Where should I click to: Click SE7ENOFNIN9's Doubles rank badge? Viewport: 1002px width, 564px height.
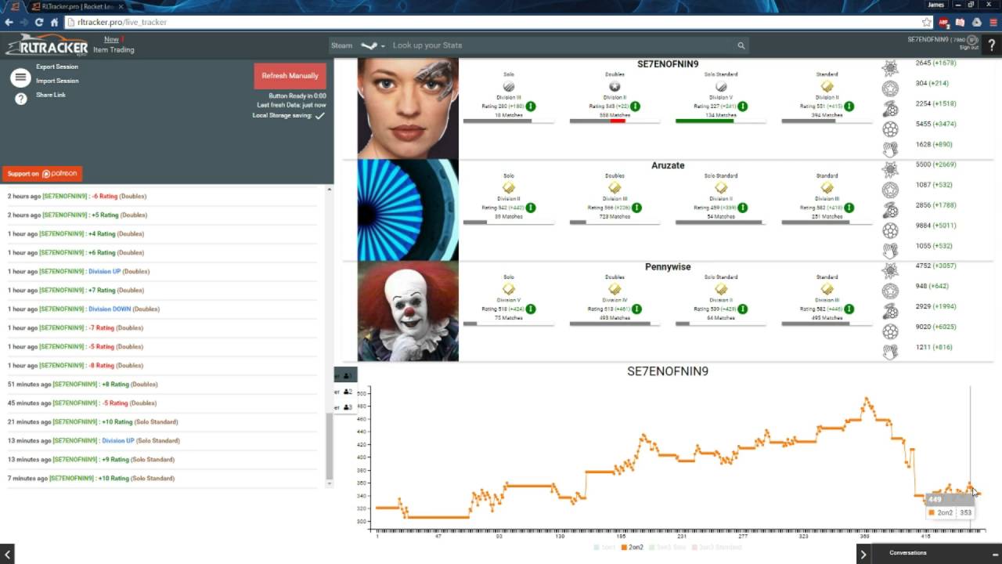tap(615, 87)
